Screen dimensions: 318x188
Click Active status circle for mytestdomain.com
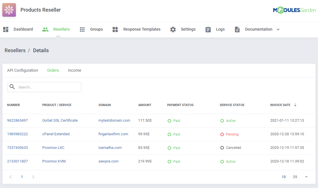pos(222,121)
